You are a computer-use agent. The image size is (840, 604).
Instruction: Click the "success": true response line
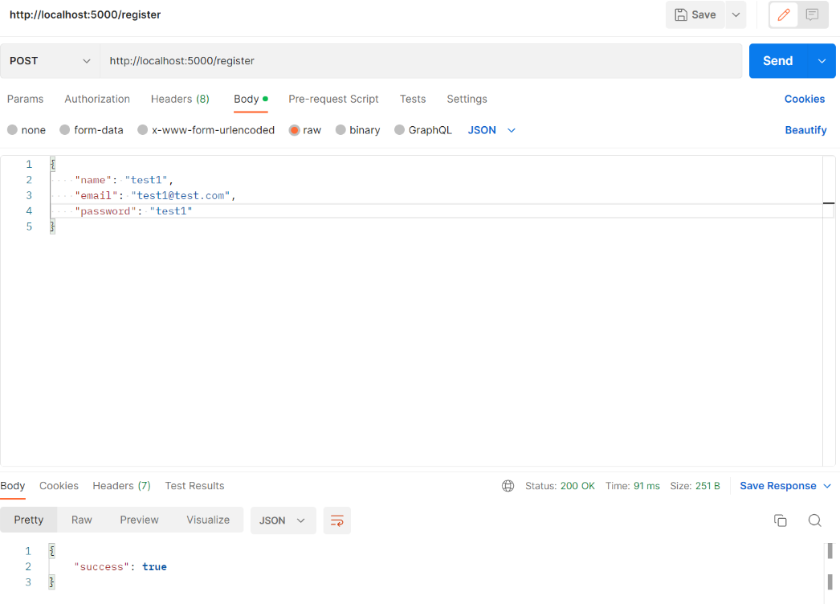(x=120, y=567)
